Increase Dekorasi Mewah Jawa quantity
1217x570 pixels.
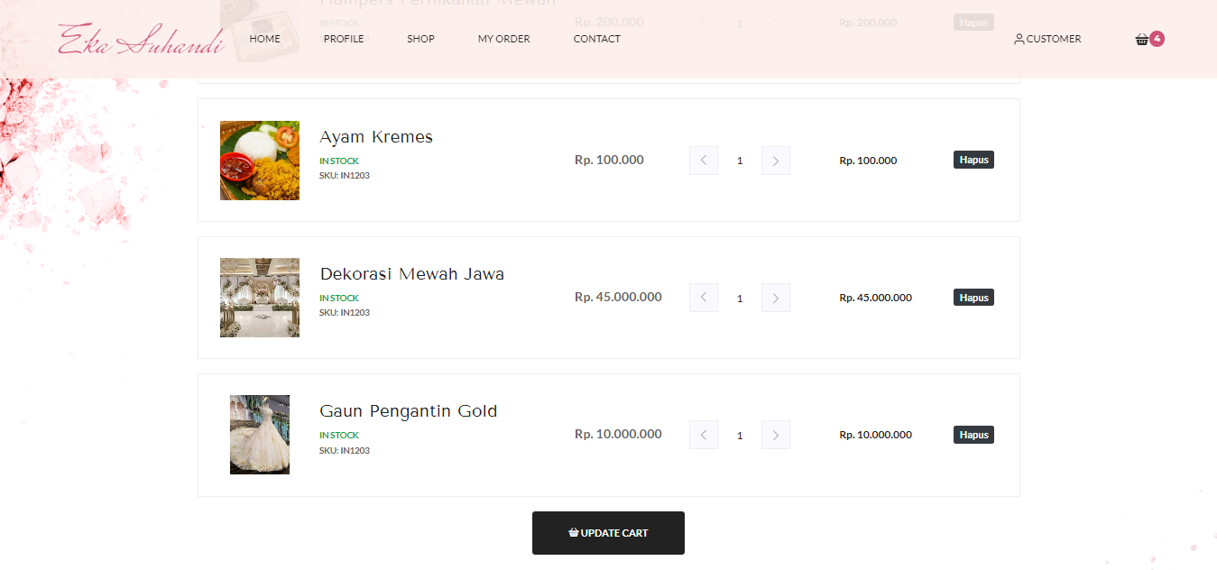pyautogui.click(x=775, y=298)
